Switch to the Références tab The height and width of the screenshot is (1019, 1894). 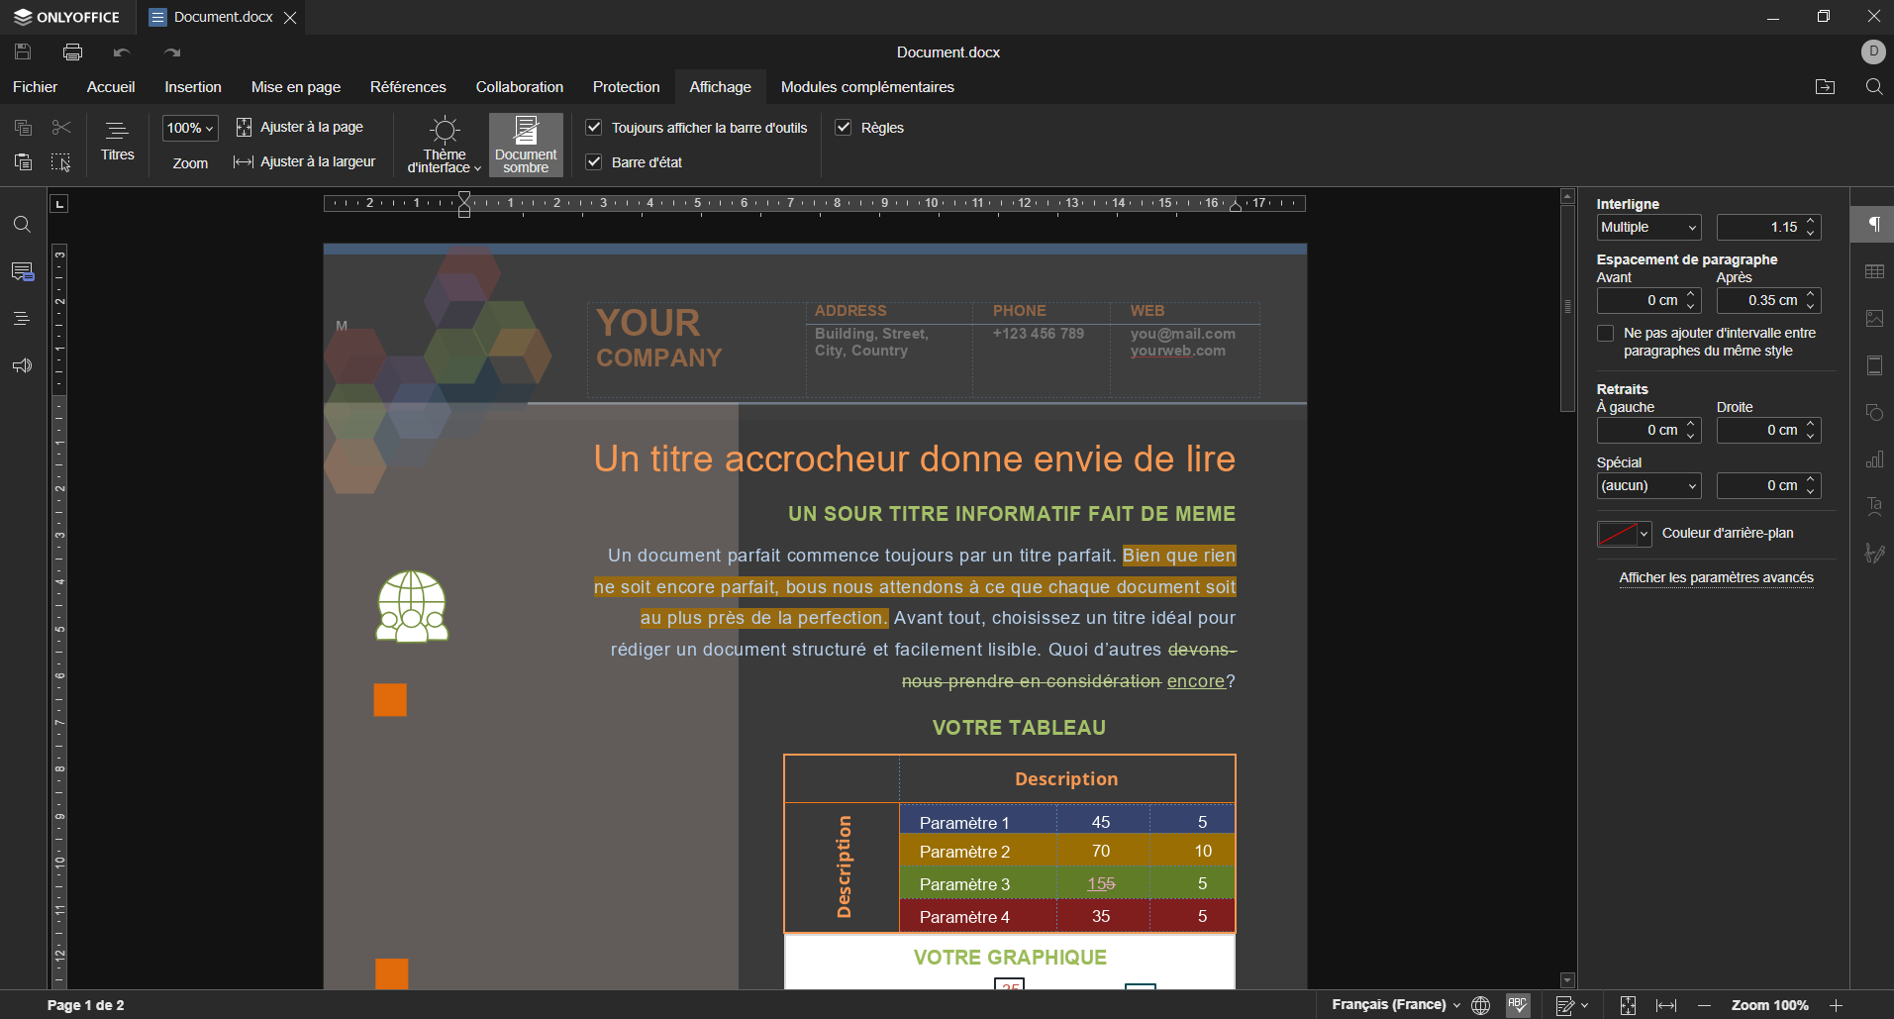tap(408, 87)
